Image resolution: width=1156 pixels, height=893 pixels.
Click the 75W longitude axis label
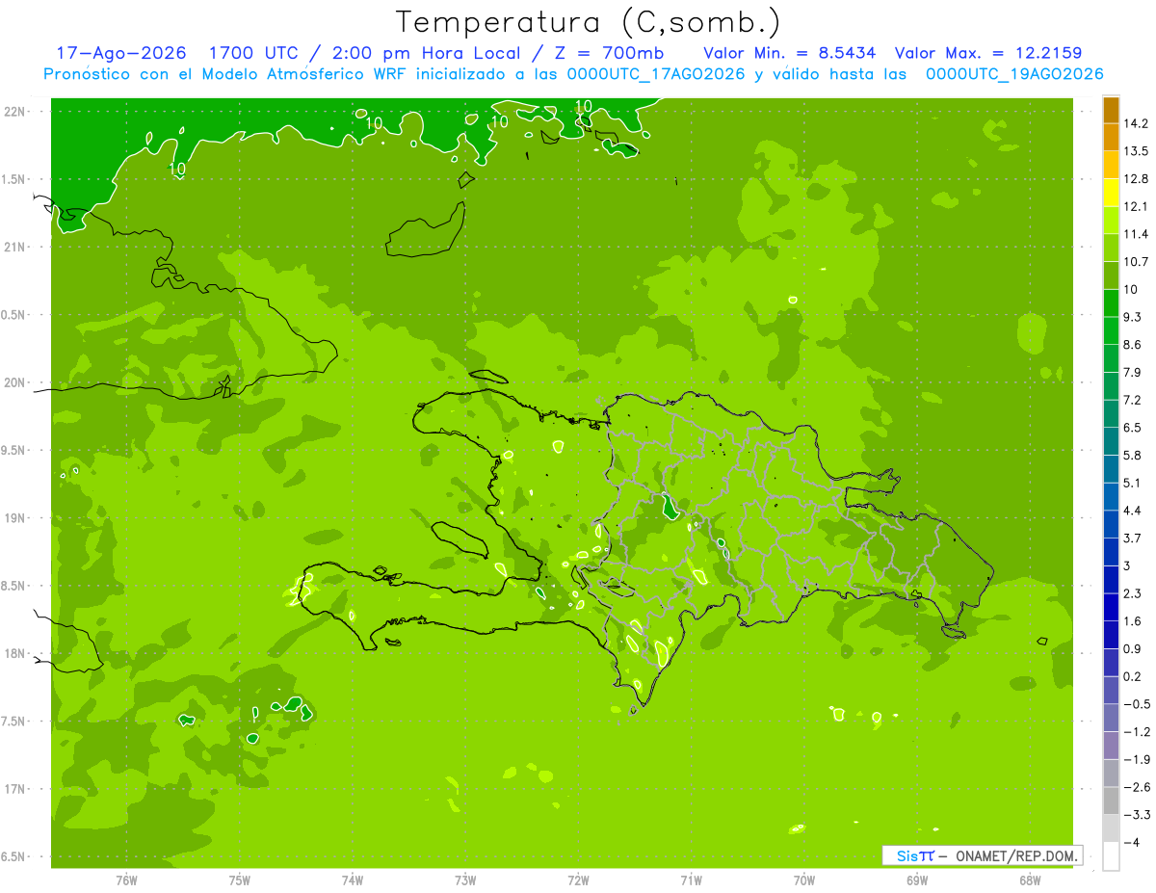coord(240,880)
